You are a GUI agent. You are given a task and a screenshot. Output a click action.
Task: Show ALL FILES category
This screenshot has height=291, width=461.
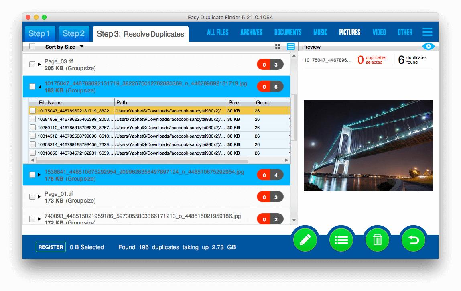tap(217, 32)
